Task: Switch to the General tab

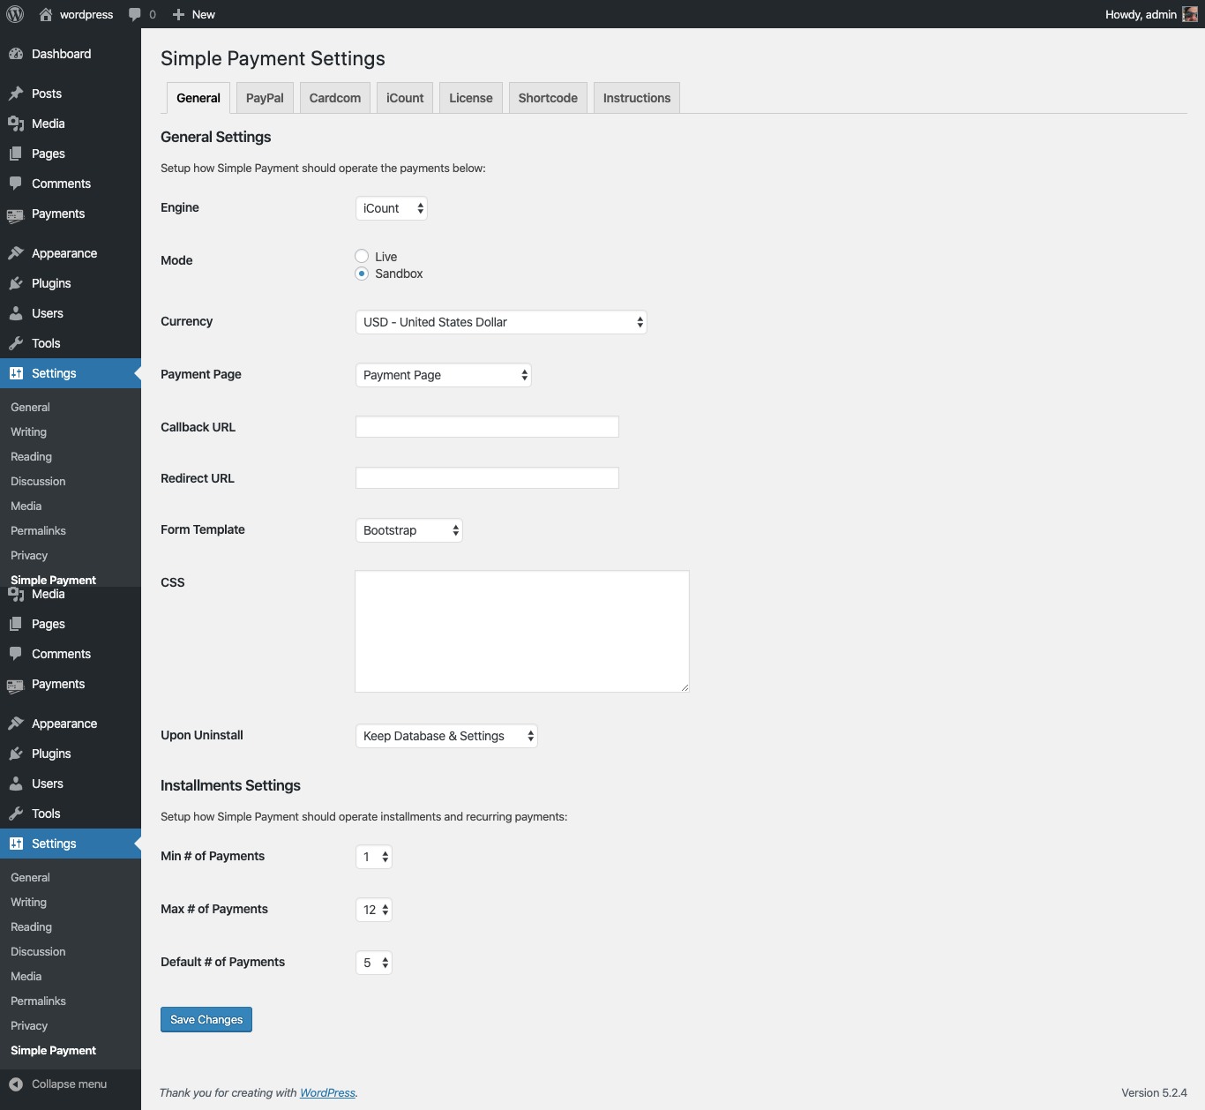Action: 198,98
